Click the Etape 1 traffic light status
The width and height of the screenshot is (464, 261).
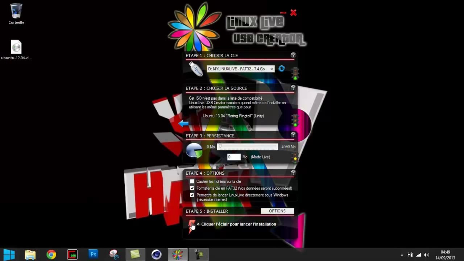[295, 73]
